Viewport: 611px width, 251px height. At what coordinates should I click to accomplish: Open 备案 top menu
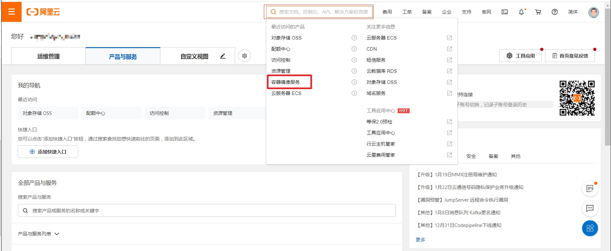point(427,12)
